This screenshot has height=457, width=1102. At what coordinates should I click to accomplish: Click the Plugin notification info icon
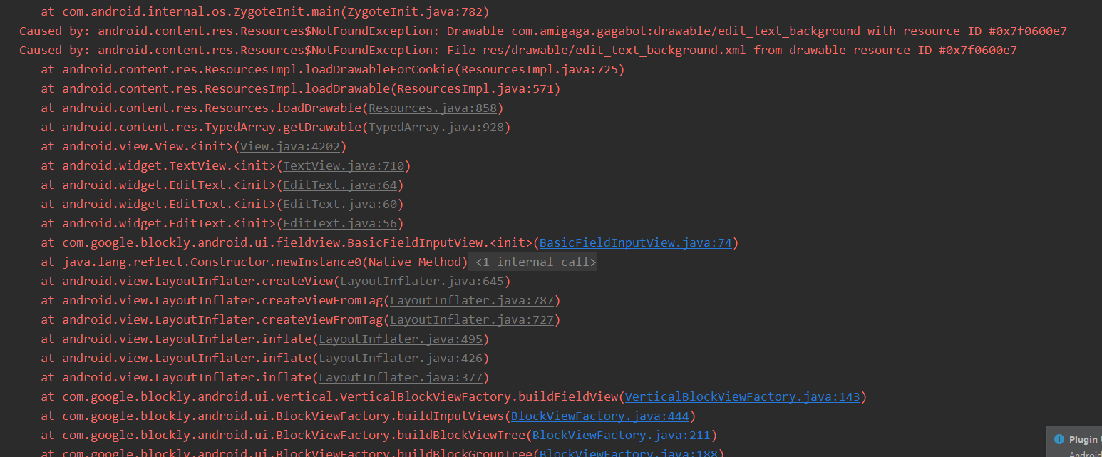(1059, 439)
